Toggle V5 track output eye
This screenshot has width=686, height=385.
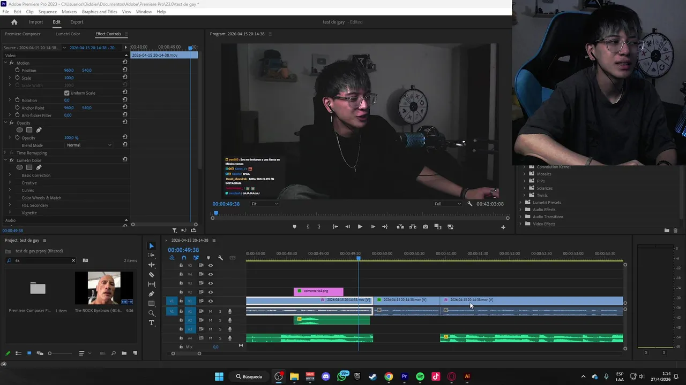210,265
